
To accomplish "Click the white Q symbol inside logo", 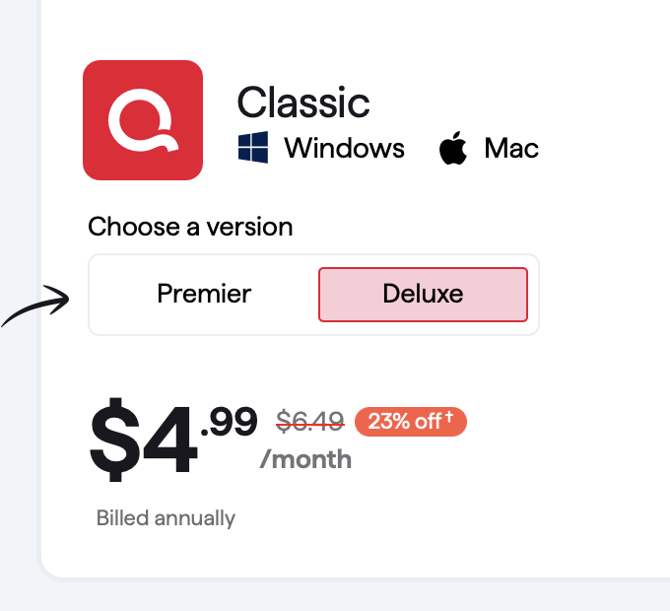I will point(143,120).
